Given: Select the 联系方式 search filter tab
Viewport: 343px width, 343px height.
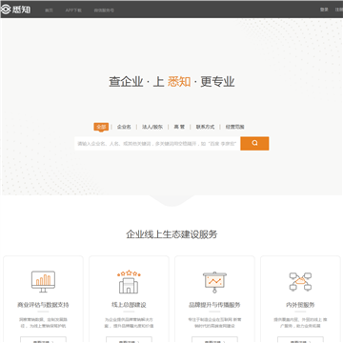Looking at the screenshot, I should click(x=205, y=127).
